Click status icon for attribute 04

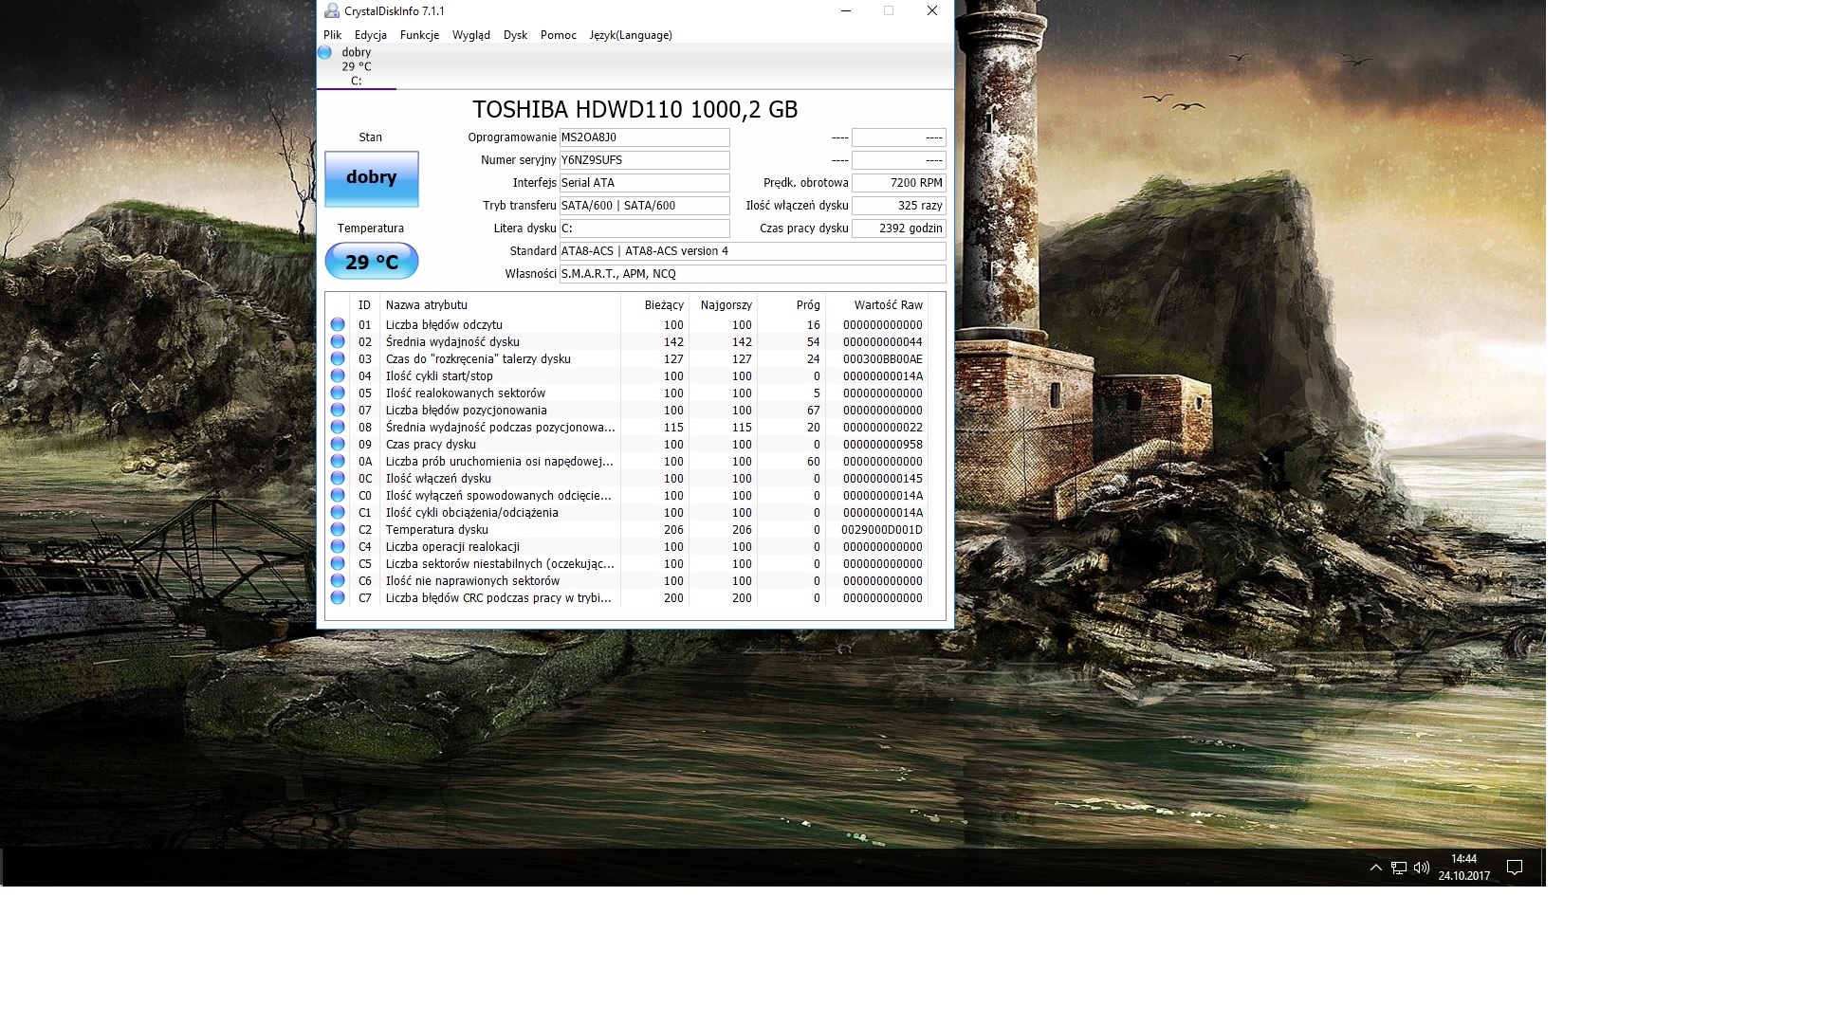[x=338, y=375]
